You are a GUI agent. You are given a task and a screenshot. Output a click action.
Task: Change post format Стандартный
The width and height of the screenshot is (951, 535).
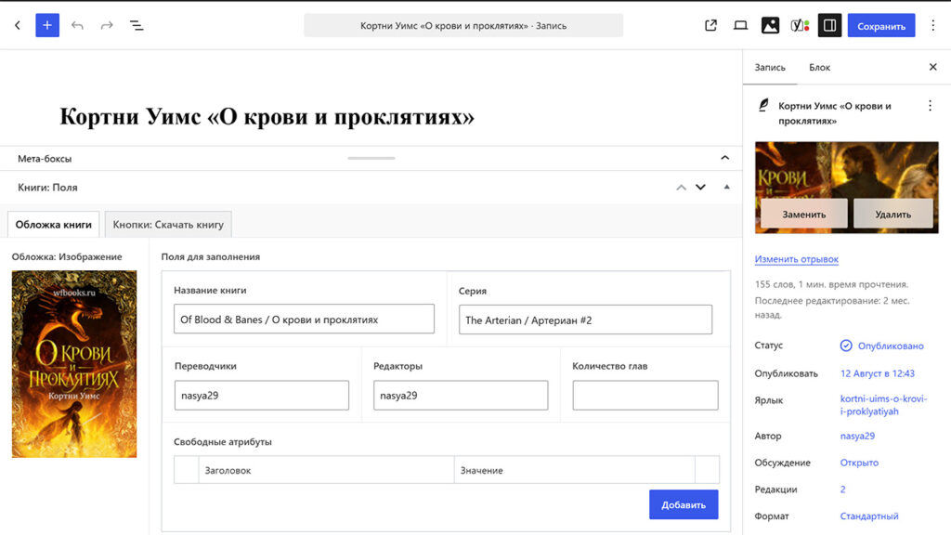(x=869, y=516)
